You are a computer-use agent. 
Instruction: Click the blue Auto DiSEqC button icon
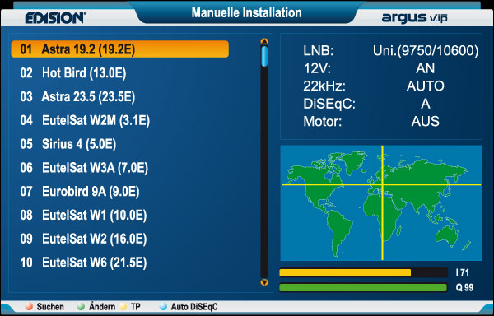point(163,307)
